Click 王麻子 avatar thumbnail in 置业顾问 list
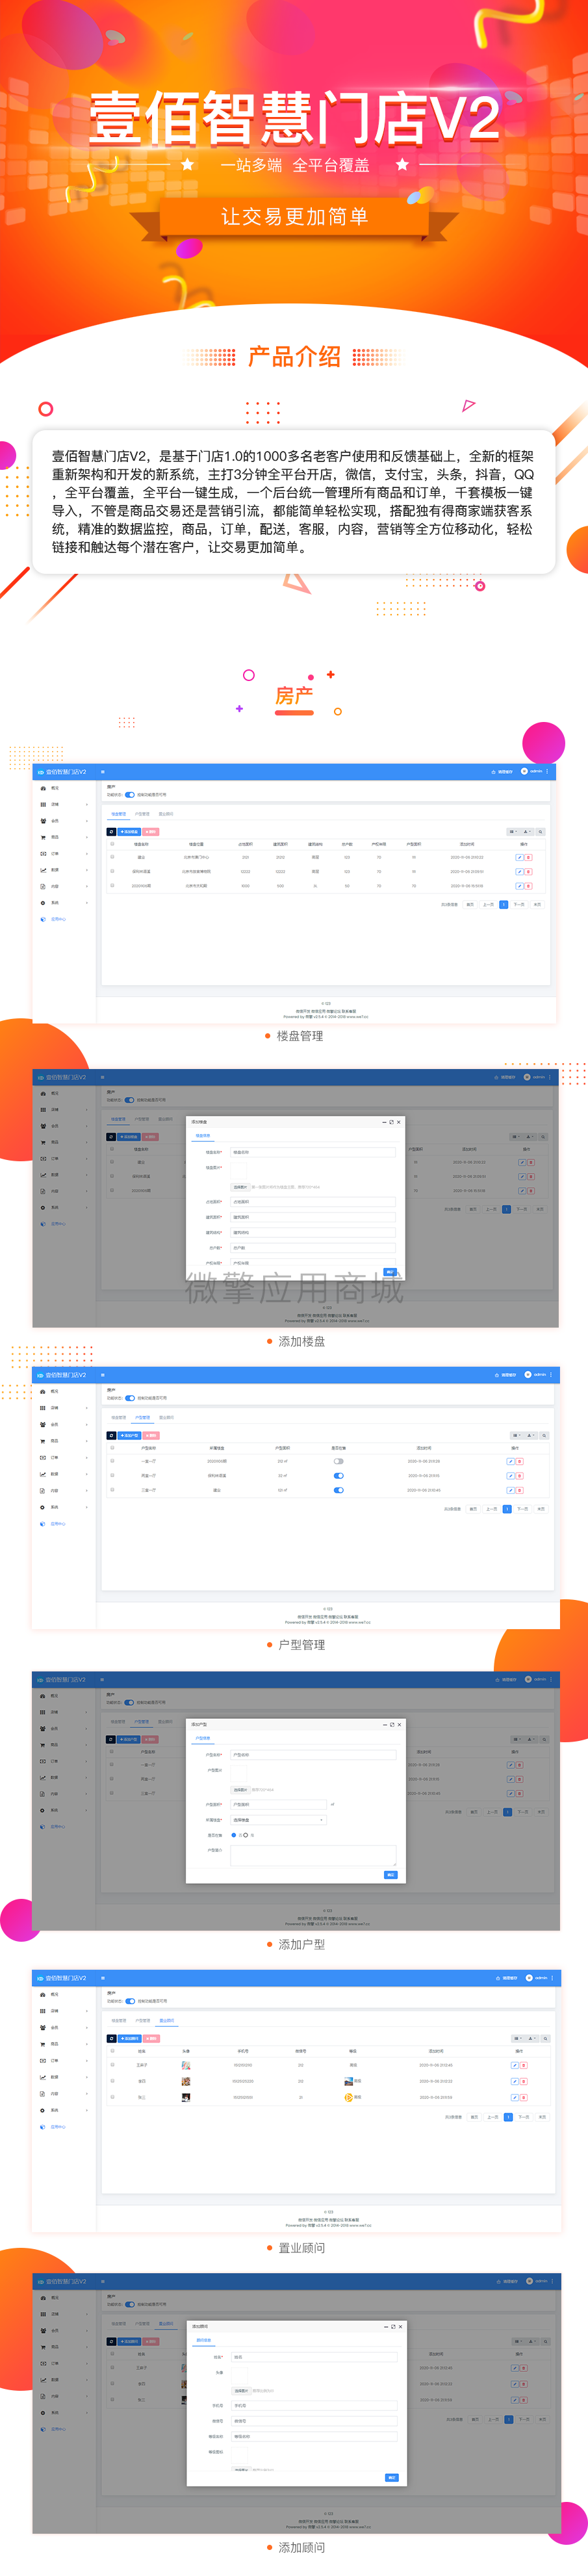588x2576 pixels. click(186, 2065)
